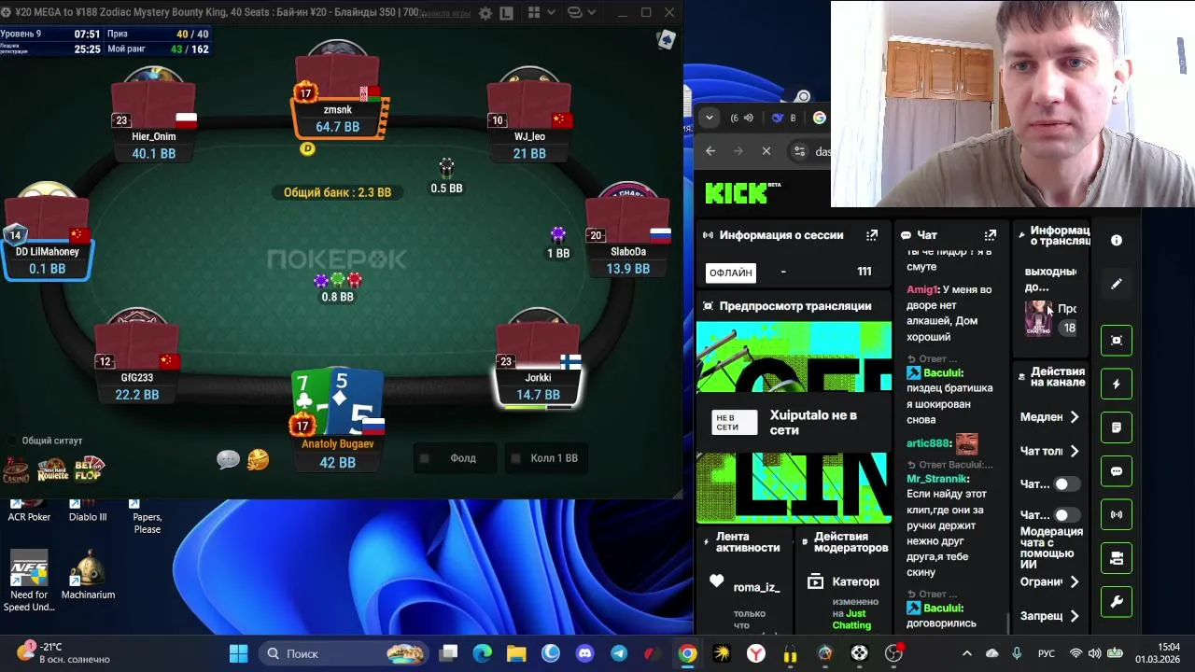
Task: Toggle the chat panel icon in Kick sidebar
Action: (x=1117, y=471)
